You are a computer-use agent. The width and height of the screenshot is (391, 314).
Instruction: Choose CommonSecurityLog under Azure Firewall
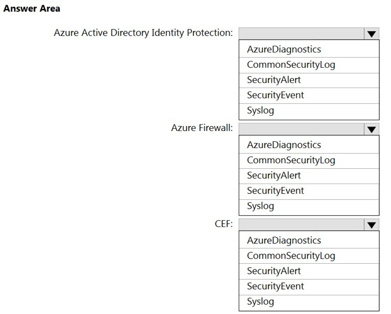pyautogui.click(x=291, y=160)
